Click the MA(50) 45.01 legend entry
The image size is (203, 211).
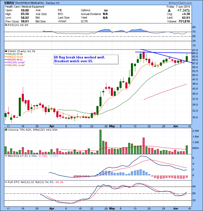pos(13,59)
